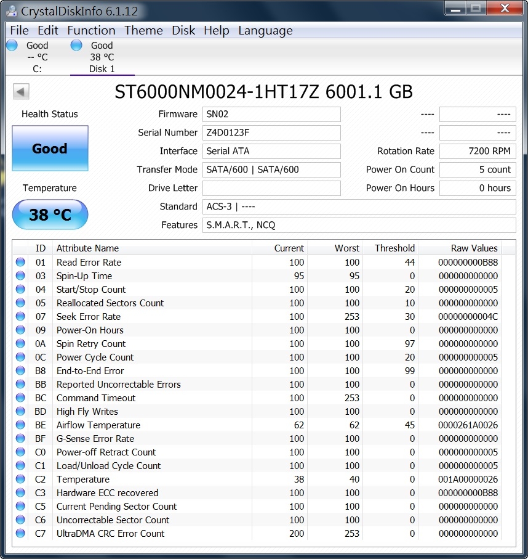
Task: Click status orb for Load/Unload Cycle Count
Action: (x=20, y=465)
